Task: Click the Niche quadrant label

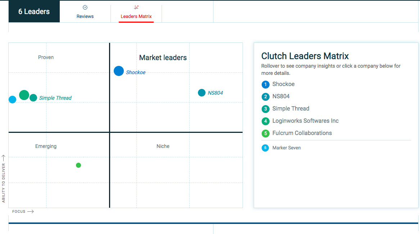Action: point(163,147)
